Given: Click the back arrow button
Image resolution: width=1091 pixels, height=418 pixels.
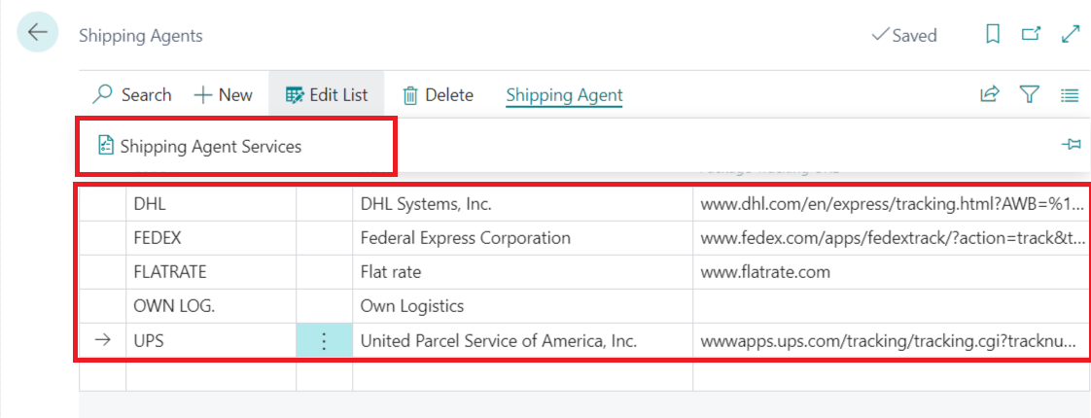Looking at the screenshot, I should (37, 33).
